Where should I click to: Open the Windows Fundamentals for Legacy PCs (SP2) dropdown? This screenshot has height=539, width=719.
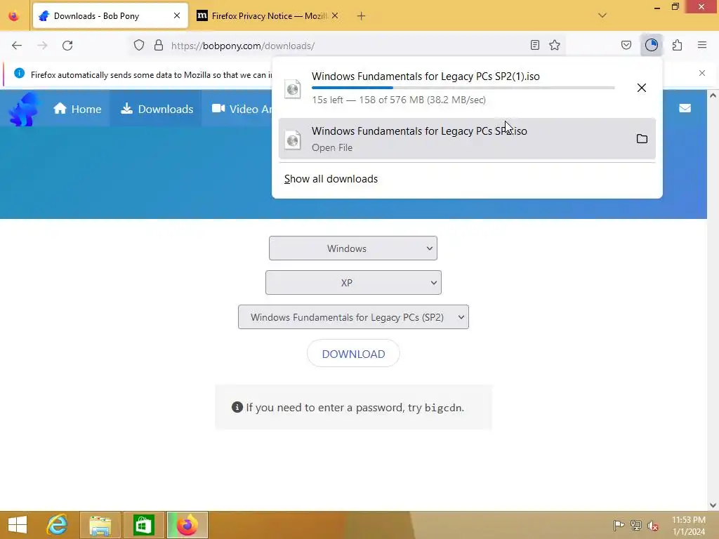coord(353,317)
